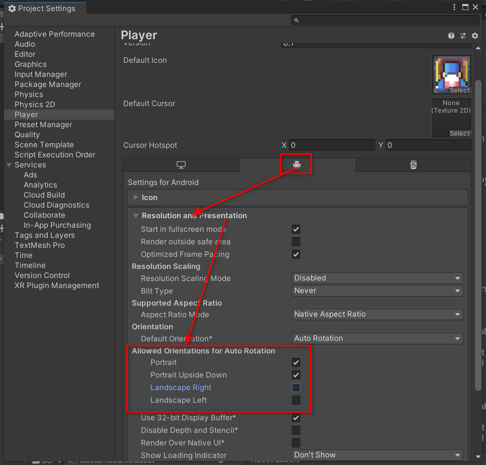Open Quality settings
The height and width of the screenshot is (465, 486).
pyautogui.click(x=27, y=135)
